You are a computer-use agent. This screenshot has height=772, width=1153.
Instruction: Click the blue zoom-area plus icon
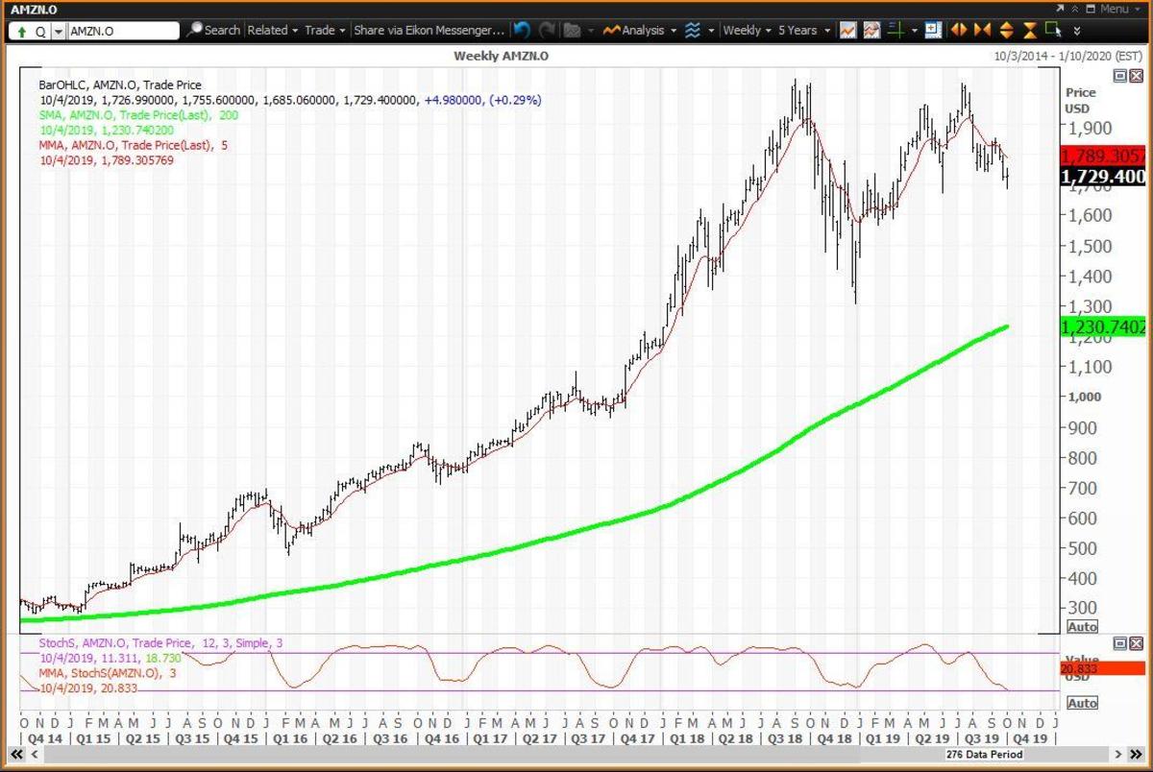[x=933, y=31]
